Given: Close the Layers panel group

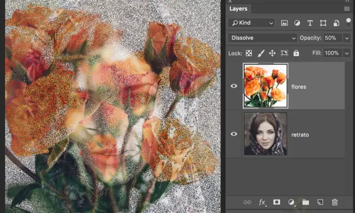Looking at the screenshot, I should point(230,1).
